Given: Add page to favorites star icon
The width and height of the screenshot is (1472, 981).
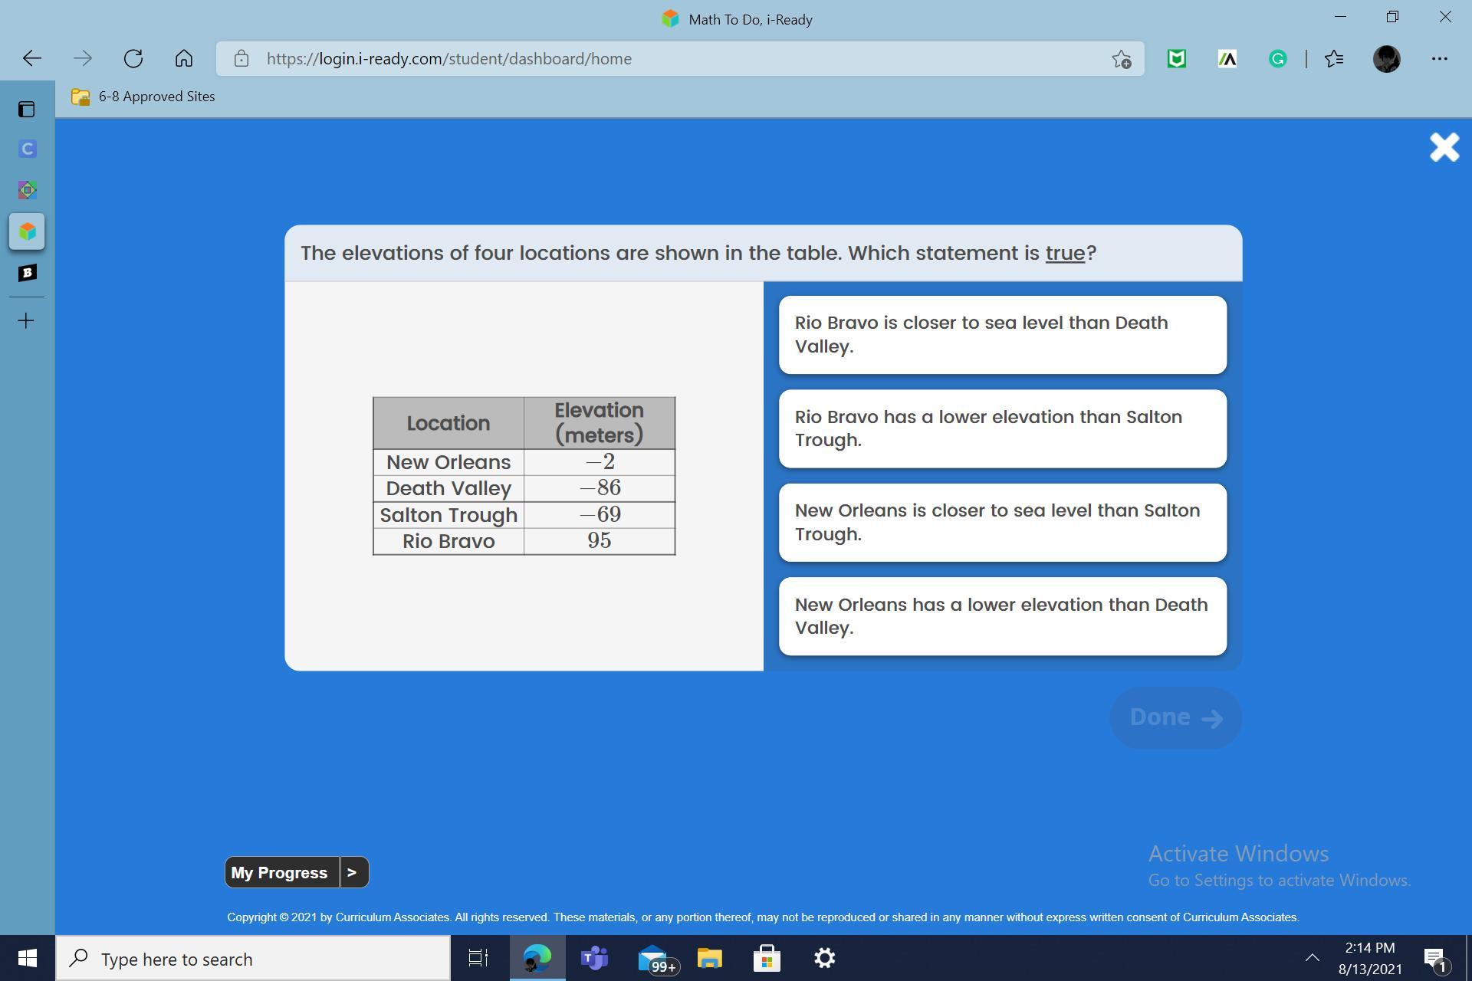Looking at the screenshot, I should click(x=1121, y=59).
